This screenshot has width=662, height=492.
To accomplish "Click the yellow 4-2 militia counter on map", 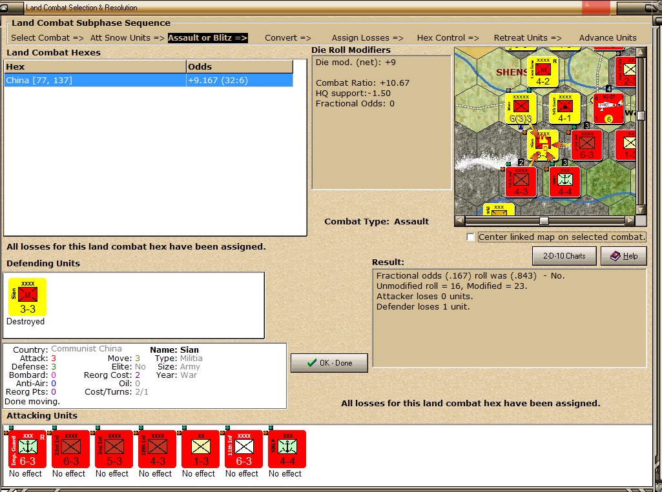I will point(543,72).
